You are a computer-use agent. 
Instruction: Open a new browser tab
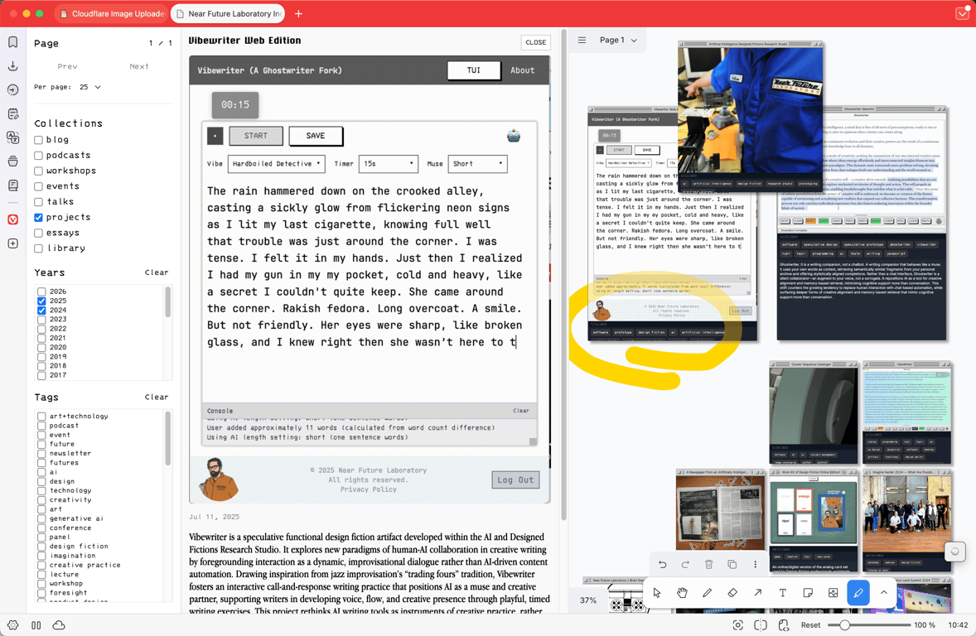pyautogui.click(x=299, y=14)
